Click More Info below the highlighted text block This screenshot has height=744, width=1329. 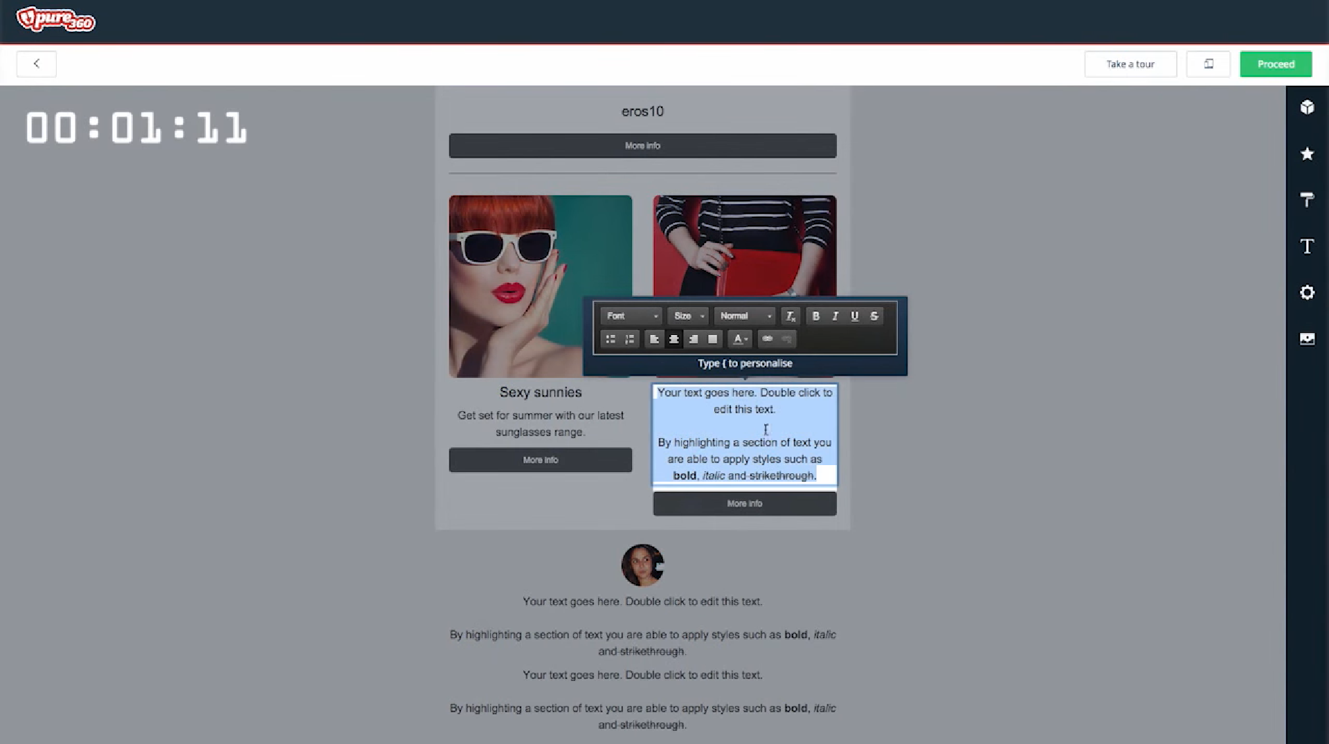click(x=745, y=504)
